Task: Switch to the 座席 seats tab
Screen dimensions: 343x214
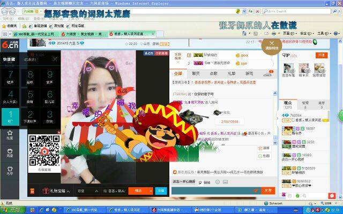Action: [x=322, y=105]
